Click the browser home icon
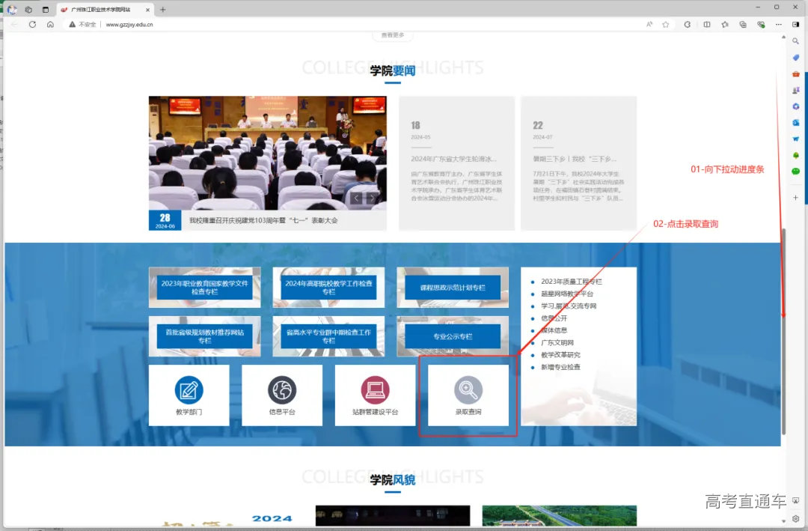This screenshot has height=531, width=808. tap(49, 24)
